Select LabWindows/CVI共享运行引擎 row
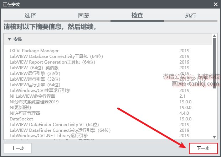The height and width of the screenshot is (157, 221). click(108, 91)
